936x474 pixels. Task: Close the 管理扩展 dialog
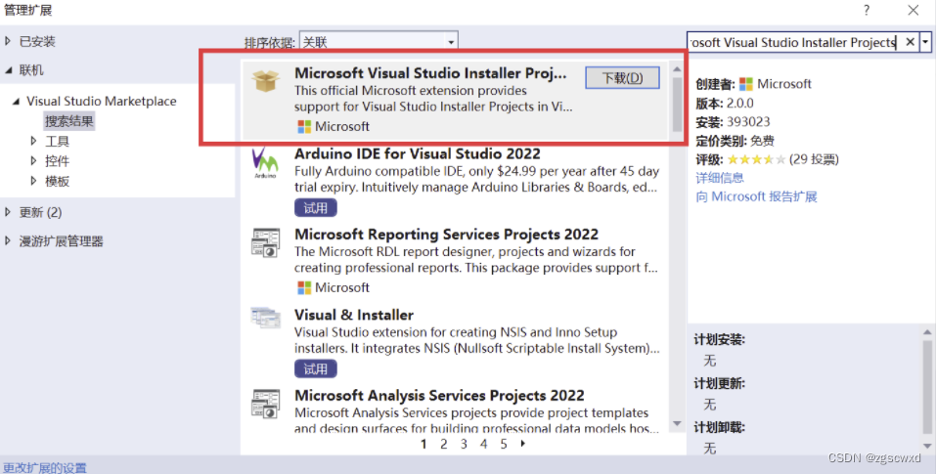coord(914,10)
